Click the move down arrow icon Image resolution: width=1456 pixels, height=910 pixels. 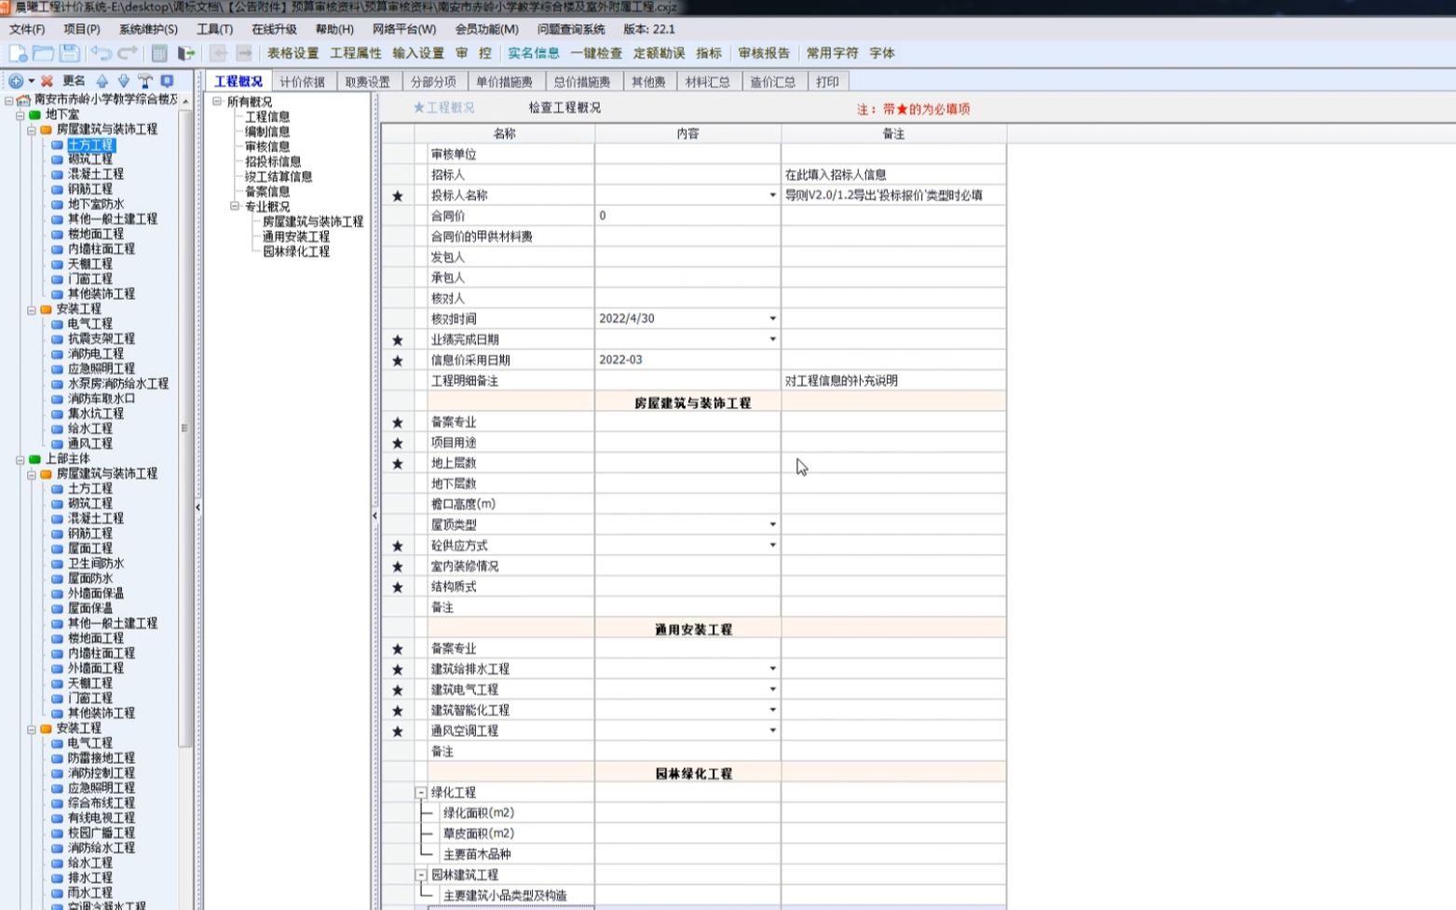[x=124, y=81]
